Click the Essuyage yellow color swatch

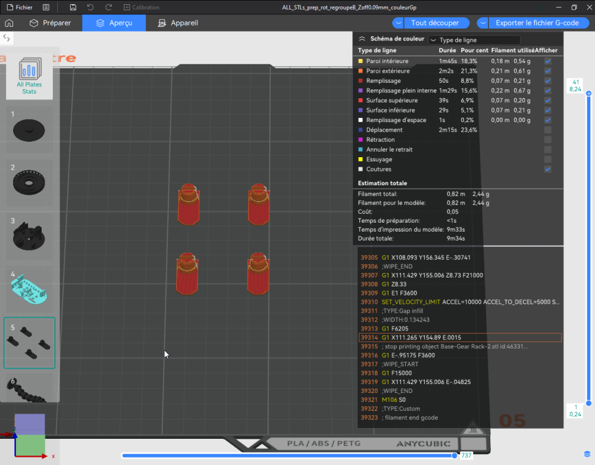pyautogui.click(x=361, y=160)
